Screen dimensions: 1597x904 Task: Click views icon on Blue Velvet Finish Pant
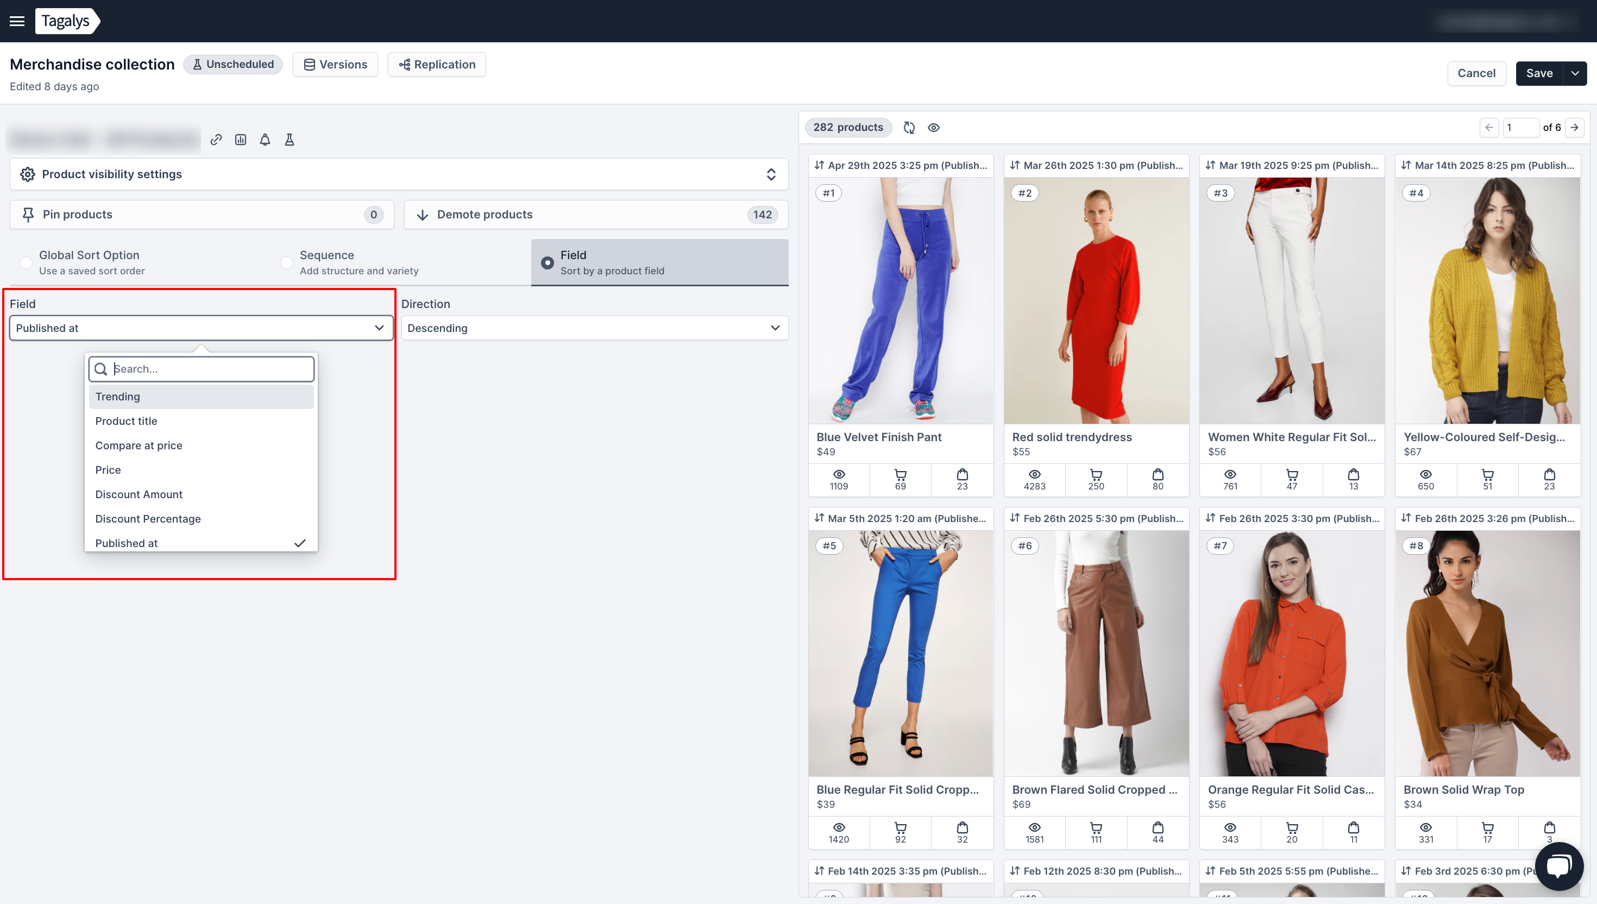839,475
